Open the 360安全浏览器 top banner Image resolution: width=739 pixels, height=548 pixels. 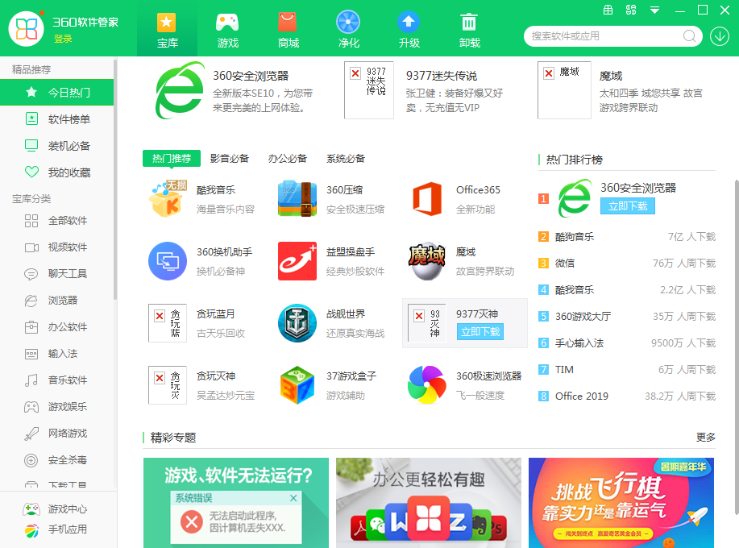(x=235, y=90)
